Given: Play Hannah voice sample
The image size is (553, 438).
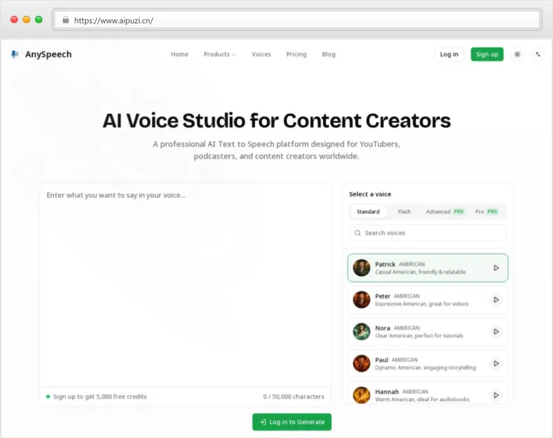Looking at the screenshot, I should pyautogui.click(x=496, y=395).
